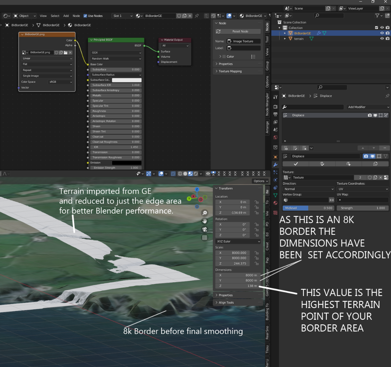391x367 pixels.
Task: Click the pan hand icon in viewport
Action: click(x=205, y=221)
